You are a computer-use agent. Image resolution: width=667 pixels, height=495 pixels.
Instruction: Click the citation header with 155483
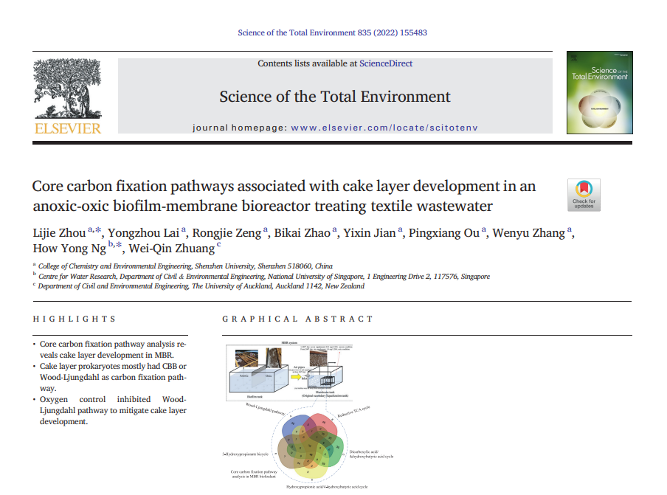[x=332, y=32]
